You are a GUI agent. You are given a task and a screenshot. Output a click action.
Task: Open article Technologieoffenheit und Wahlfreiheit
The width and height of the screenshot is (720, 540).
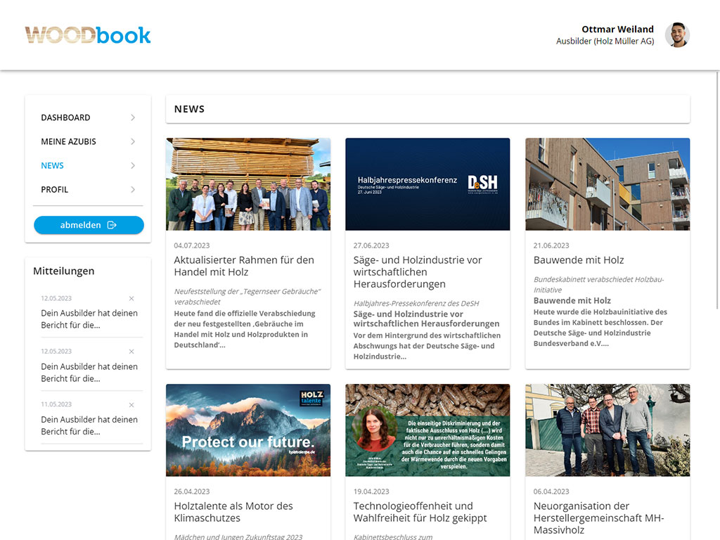tap(420, 512)
